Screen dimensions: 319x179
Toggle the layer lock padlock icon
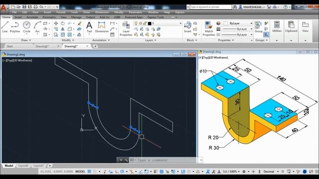(145, 23)
